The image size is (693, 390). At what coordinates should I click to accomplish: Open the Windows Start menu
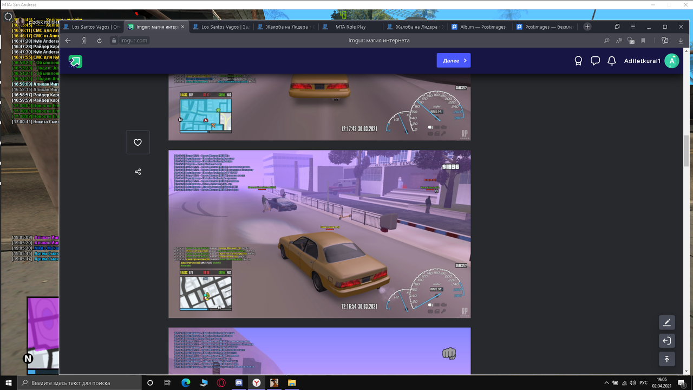pyautogui.click(x=9, y=382)
